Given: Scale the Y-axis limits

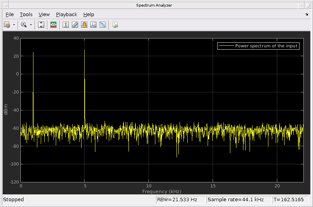Looking at the screenshot, I should (42, 25).
